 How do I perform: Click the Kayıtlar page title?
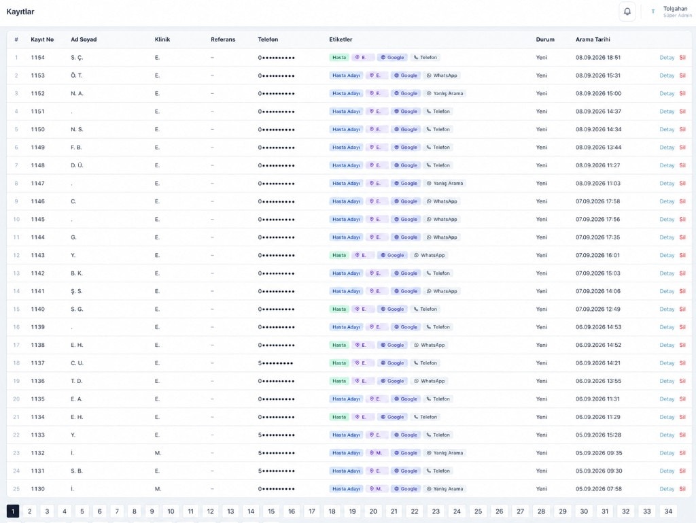click(x=20, y=12)
